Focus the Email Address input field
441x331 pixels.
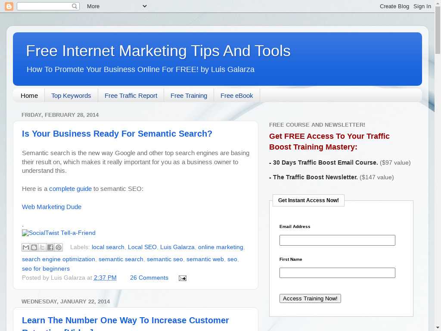337,240
